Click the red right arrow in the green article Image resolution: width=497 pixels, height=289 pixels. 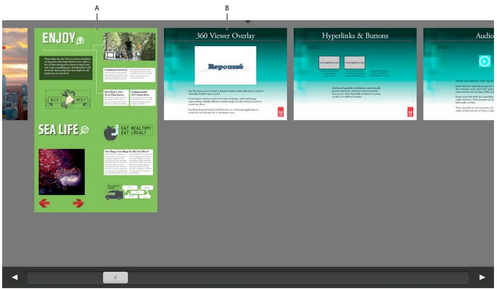point(78,203)
